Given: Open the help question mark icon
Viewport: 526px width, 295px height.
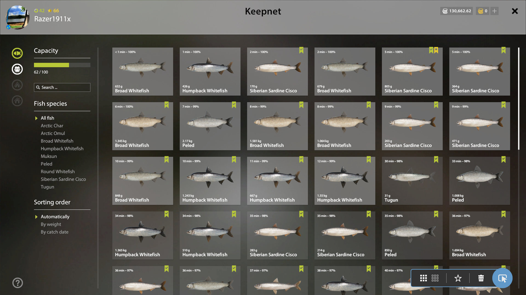Looking at the screenshot, I should 18,283.
